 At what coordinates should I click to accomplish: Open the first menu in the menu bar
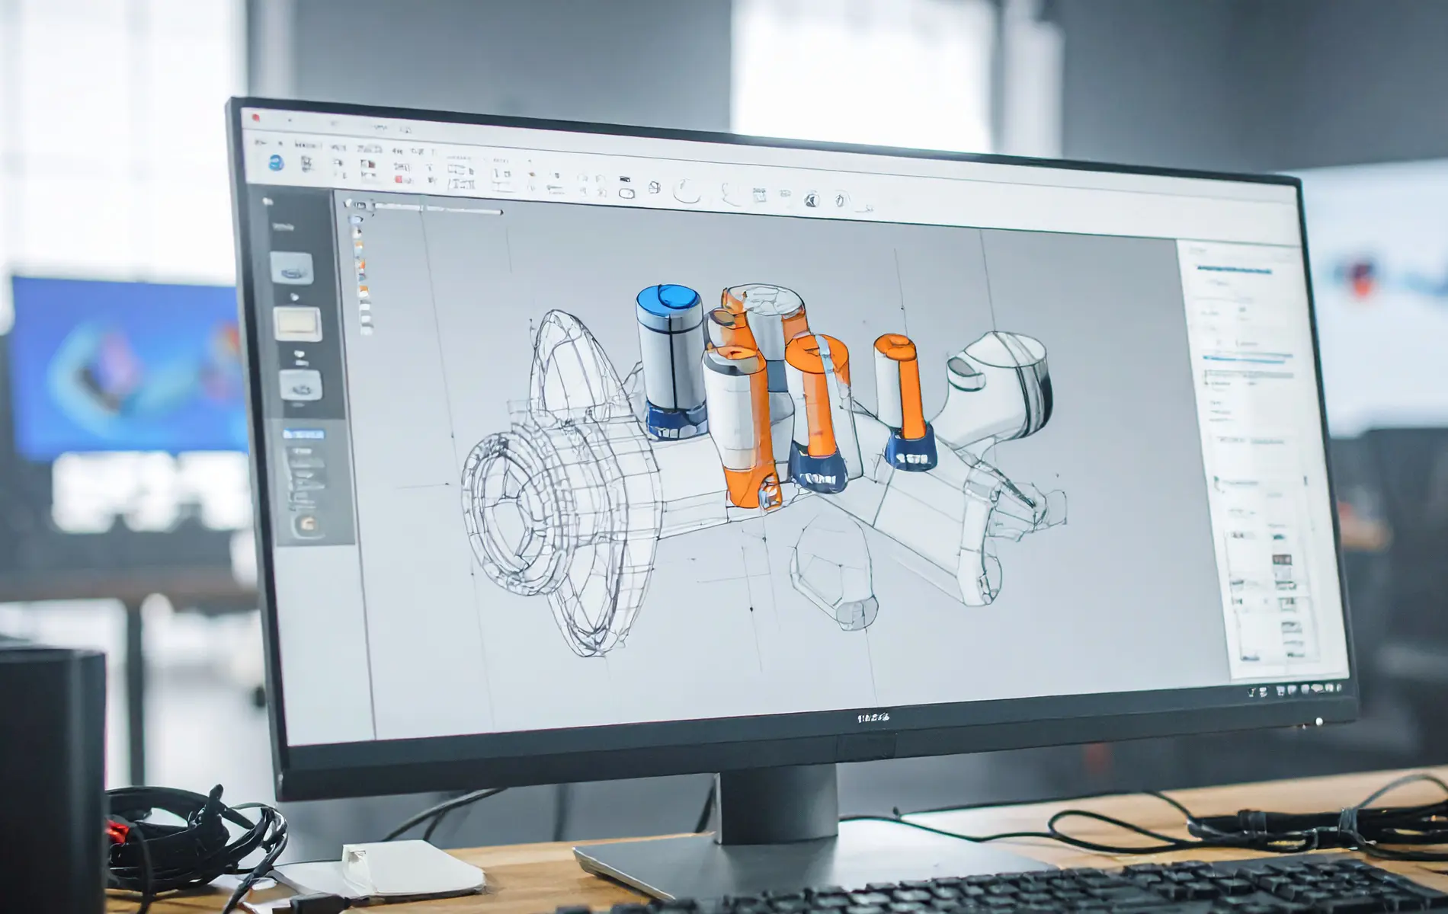[261, 142]
